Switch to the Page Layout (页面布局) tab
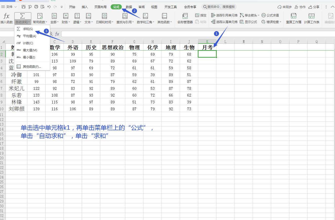This screenshot has height=220, width=335. tap(101, 7)
